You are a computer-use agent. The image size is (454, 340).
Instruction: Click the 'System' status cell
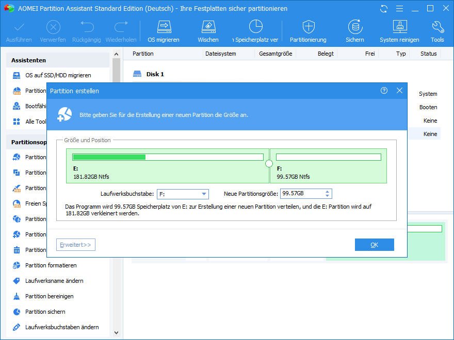428,94
